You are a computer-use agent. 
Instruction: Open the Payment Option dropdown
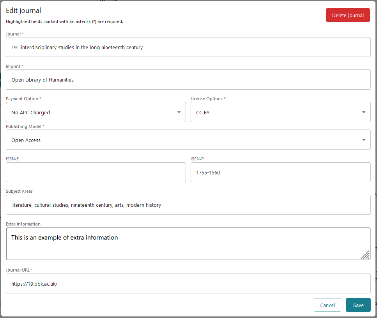96,112
